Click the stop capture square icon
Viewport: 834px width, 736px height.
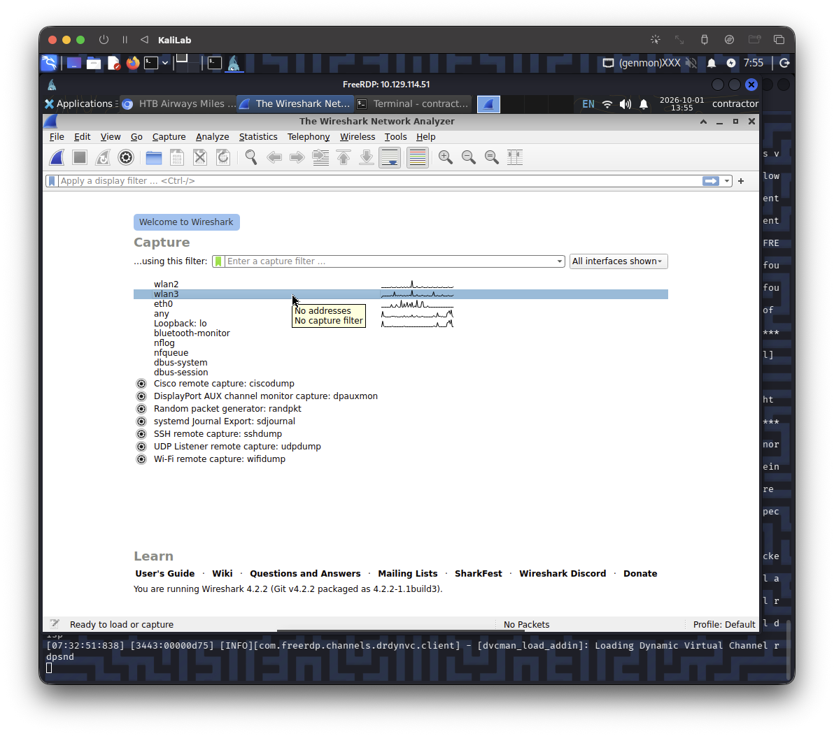(x=80, y=157)
